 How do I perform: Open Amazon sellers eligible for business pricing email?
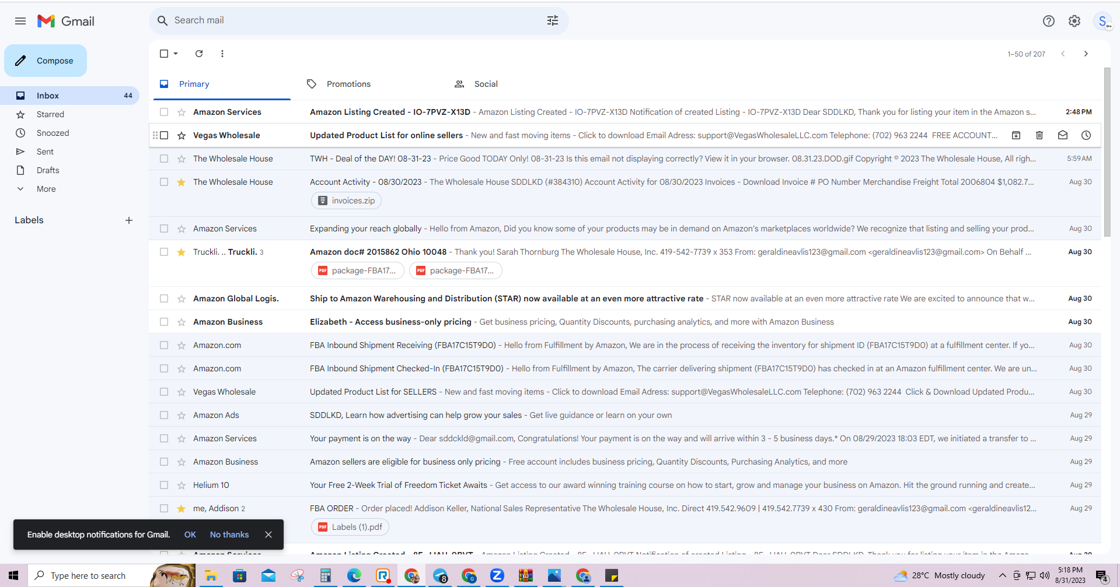click(x=624, y=462)
